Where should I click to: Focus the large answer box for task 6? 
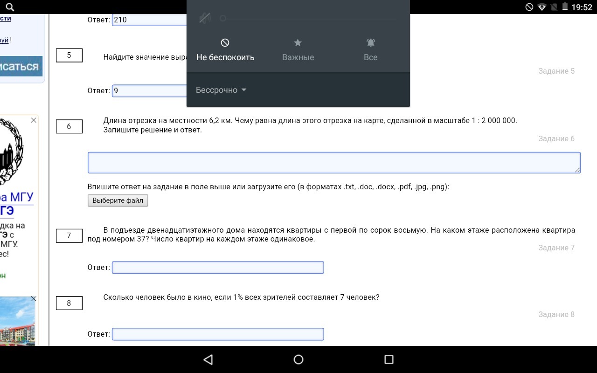tap(333, 163)
